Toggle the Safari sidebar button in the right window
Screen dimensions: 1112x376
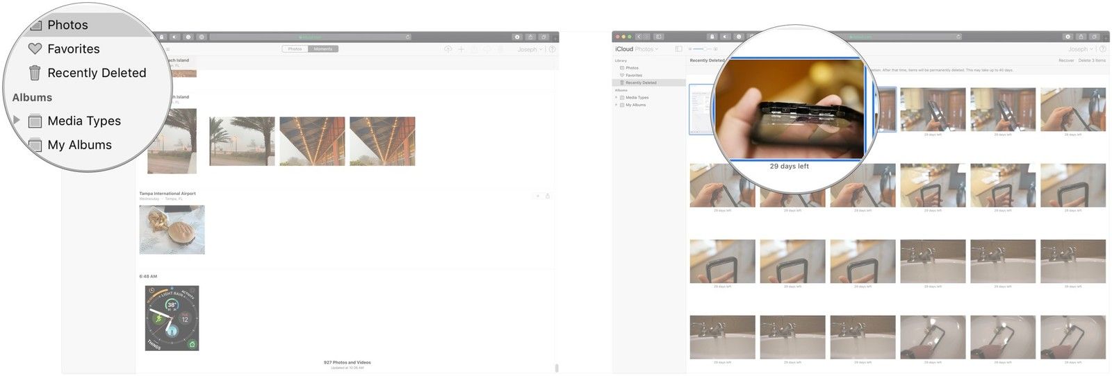[659, 37]
